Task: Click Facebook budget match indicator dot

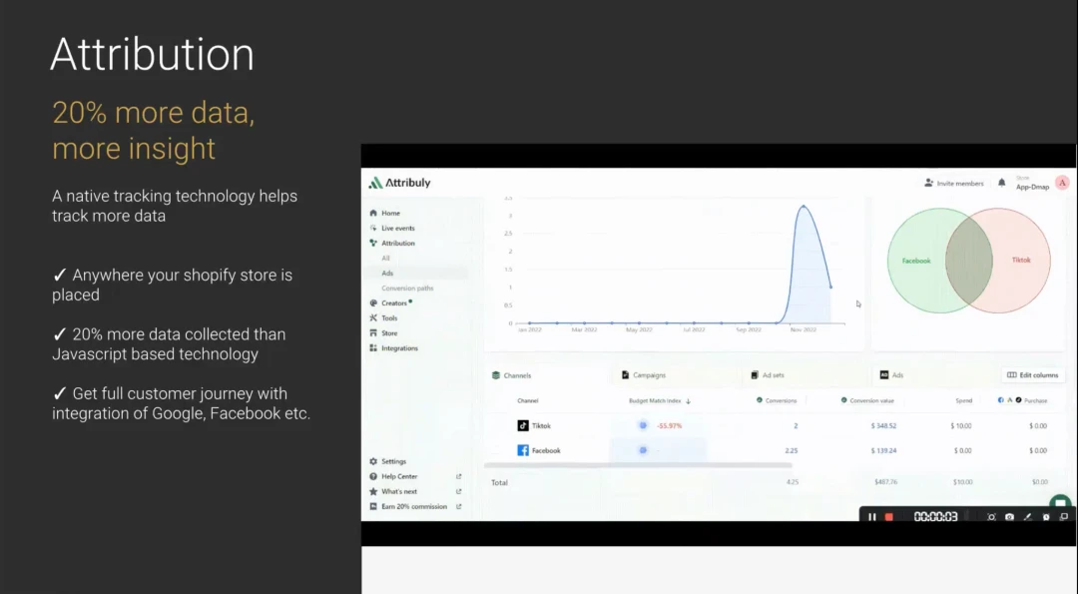Action: 643,450
